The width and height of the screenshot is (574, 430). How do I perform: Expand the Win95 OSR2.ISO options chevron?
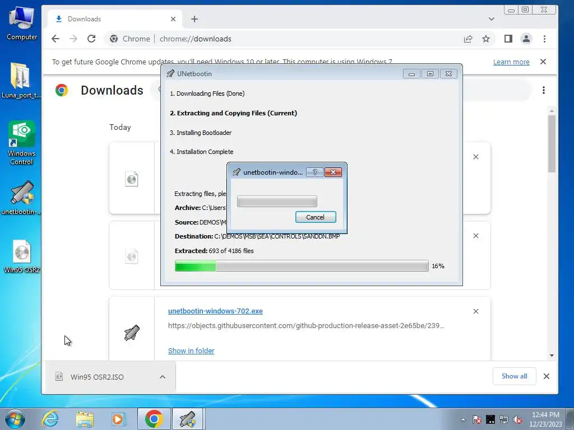click(163, 377)
